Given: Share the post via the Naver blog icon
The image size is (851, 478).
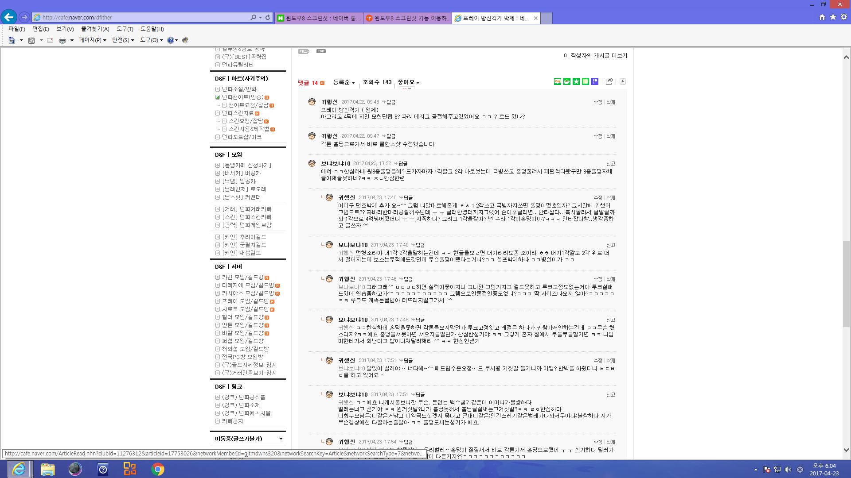Looking at the screenshot, I should click(x=558, y=81).
